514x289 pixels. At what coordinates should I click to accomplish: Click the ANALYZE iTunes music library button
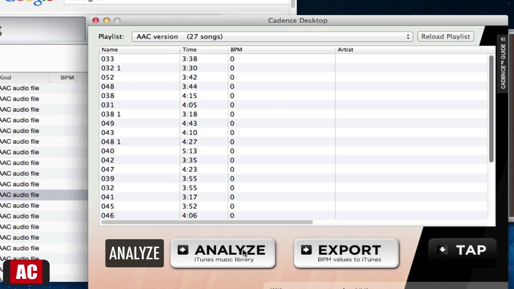click(223, 253)
